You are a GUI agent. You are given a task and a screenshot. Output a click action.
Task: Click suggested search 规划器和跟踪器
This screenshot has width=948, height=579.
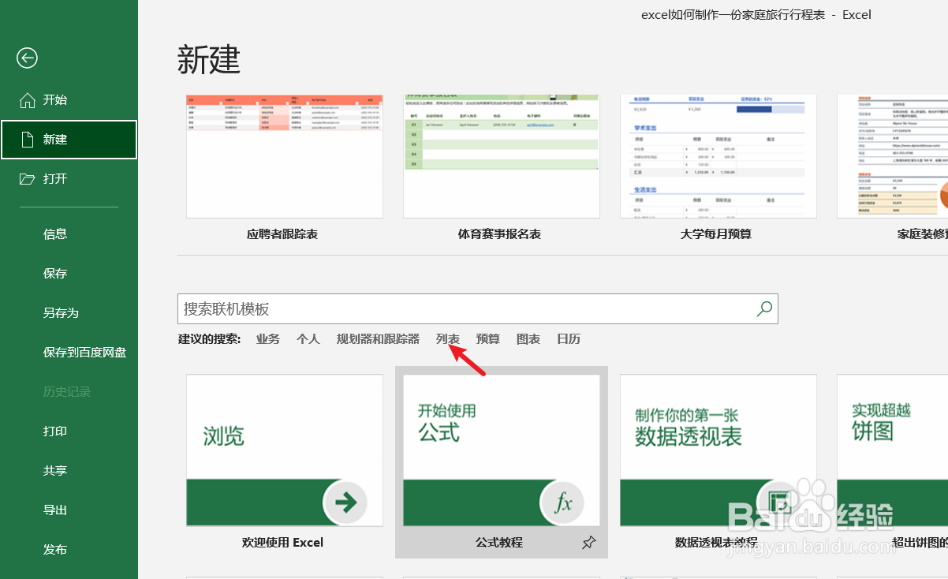coord(378,339)
